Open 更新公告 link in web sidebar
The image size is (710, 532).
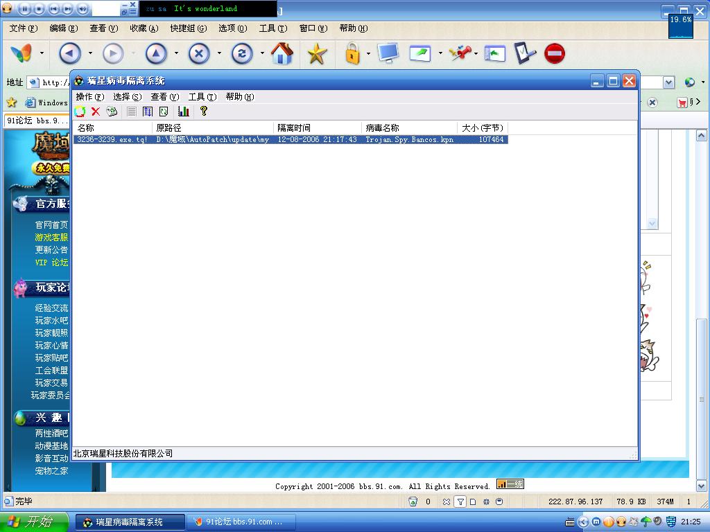pyautogui.click(x=51, y=249)
